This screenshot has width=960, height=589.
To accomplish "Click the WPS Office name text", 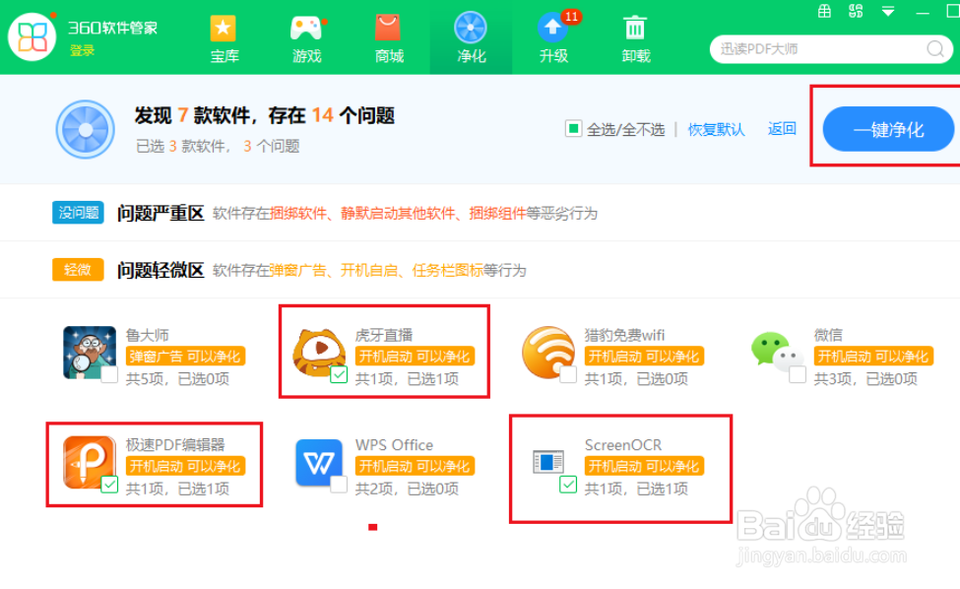I will [394, 444].
